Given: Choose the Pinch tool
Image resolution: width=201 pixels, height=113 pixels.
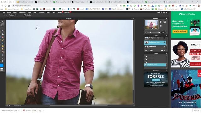Looking at the screenshot, I should point(3,55).
